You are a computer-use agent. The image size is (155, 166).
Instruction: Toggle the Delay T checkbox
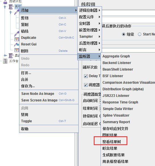[x=86, y=76]
